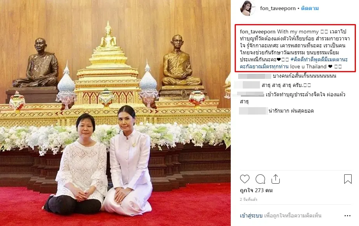The height and width of the screenshot is (226, 359).
Task: Open blurred commenter name of first comment
Action: (254, 76)
